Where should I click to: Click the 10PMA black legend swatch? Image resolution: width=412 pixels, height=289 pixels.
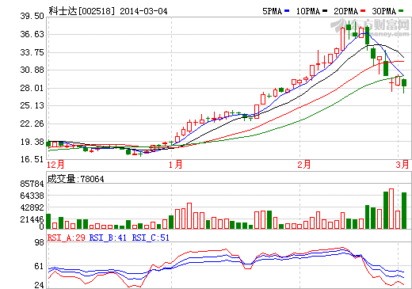click(325, 11)
